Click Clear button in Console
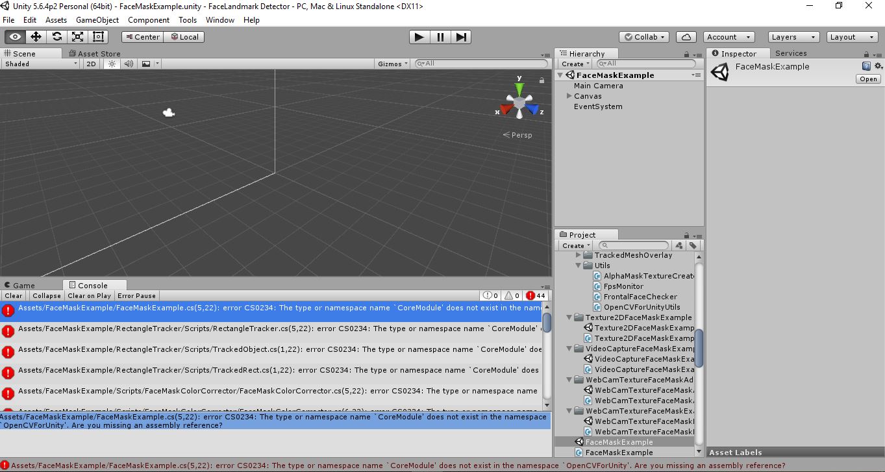Image resolution: width=885 pixels, height=472 pixels. pyautogui.click(x=14, y=295)
